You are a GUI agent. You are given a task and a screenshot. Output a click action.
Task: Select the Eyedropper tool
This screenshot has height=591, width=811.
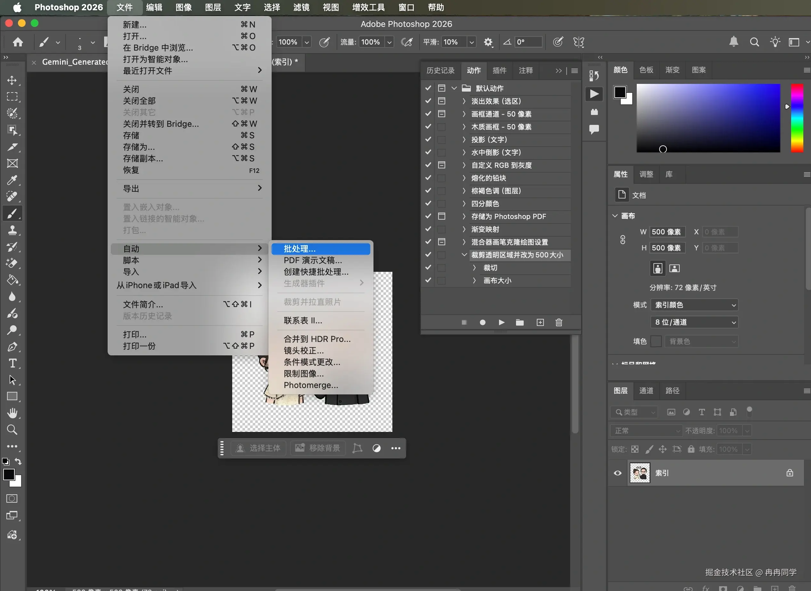[12, 180]
